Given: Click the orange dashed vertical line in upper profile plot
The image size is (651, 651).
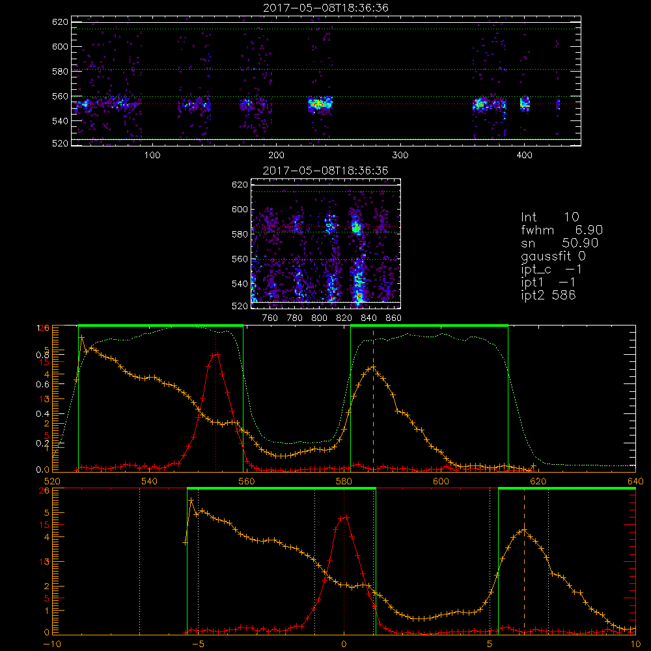Looking at the screenshot, I should tap(373, 400).
